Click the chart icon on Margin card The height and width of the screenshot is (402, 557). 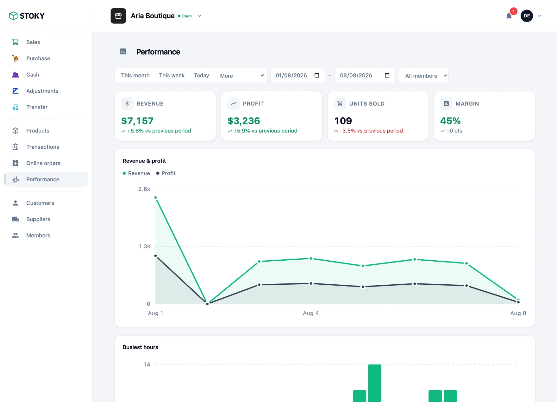(x=446, y=103)
